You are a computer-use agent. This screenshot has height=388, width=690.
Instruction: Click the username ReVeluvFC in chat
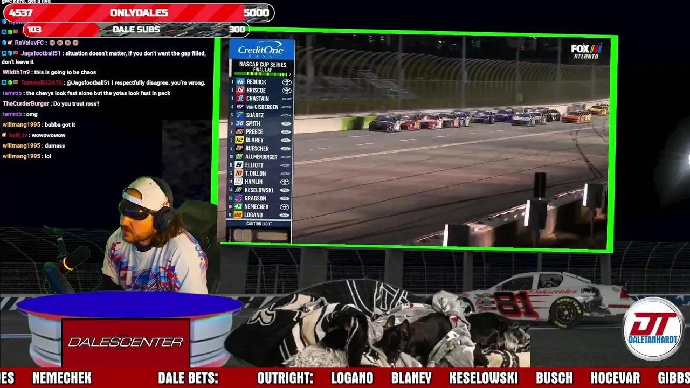(29, 43)
